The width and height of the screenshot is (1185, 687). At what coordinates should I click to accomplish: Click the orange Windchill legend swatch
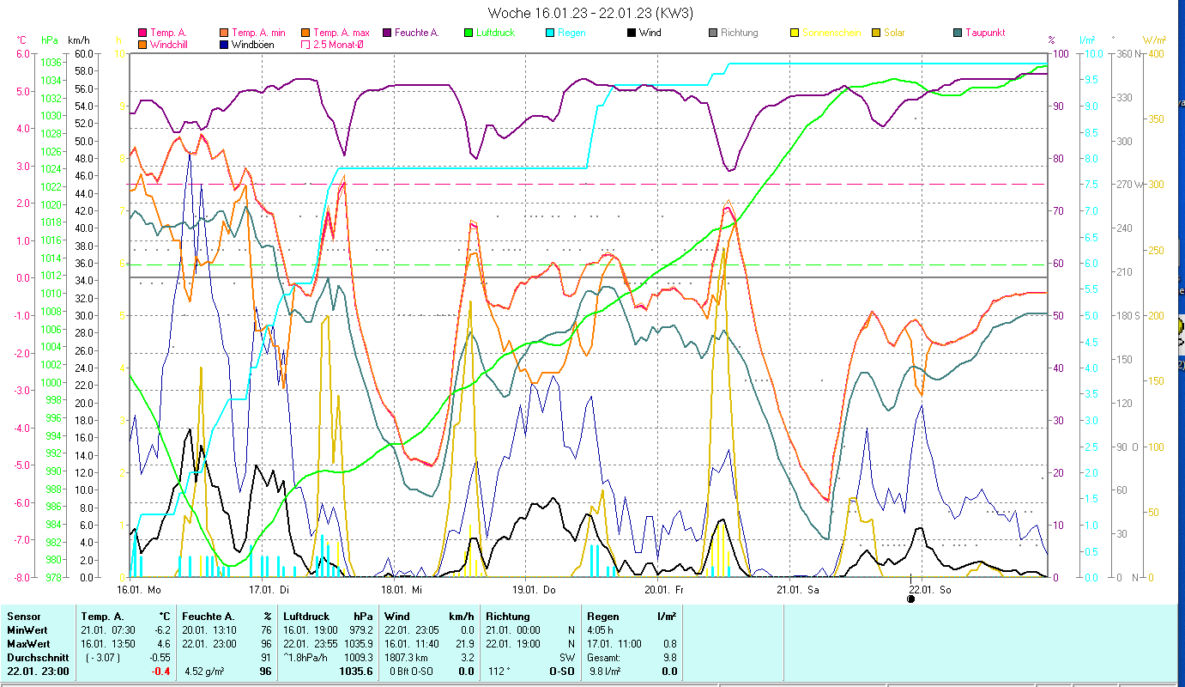coord(142,44)
